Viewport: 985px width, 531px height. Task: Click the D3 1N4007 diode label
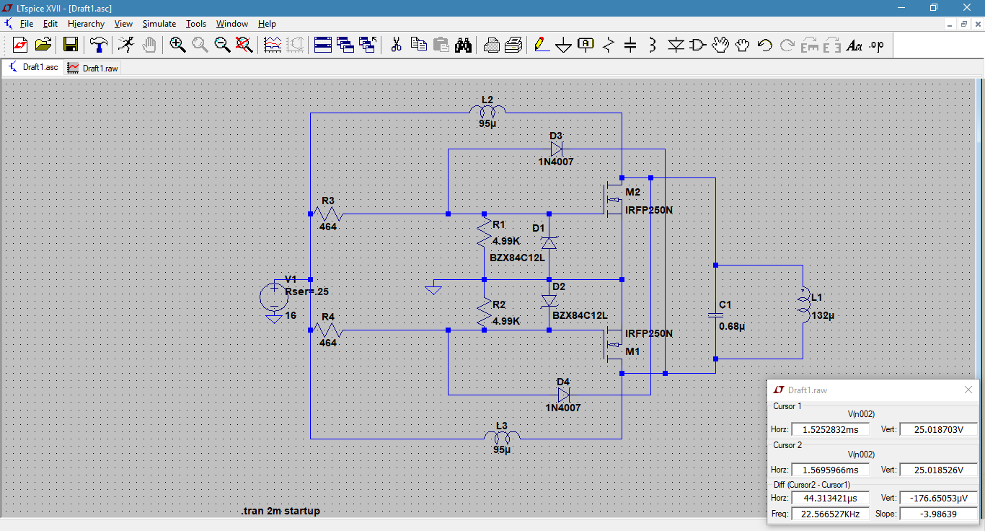(556, 162)
